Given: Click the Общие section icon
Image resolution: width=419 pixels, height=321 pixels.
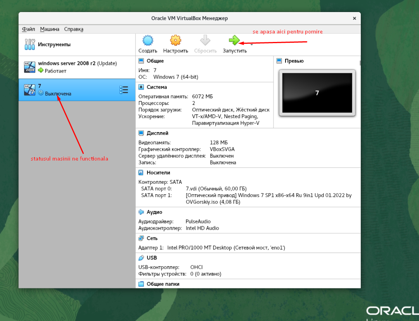Looking at the screenshot, I should coord(141,61).
